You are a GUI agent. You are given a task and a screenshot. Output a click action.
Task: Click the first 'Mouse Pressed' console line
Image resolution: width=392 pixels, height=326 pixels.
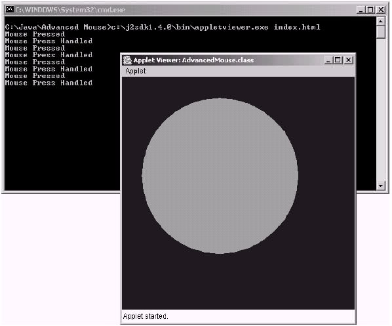(x=35, y=34)
